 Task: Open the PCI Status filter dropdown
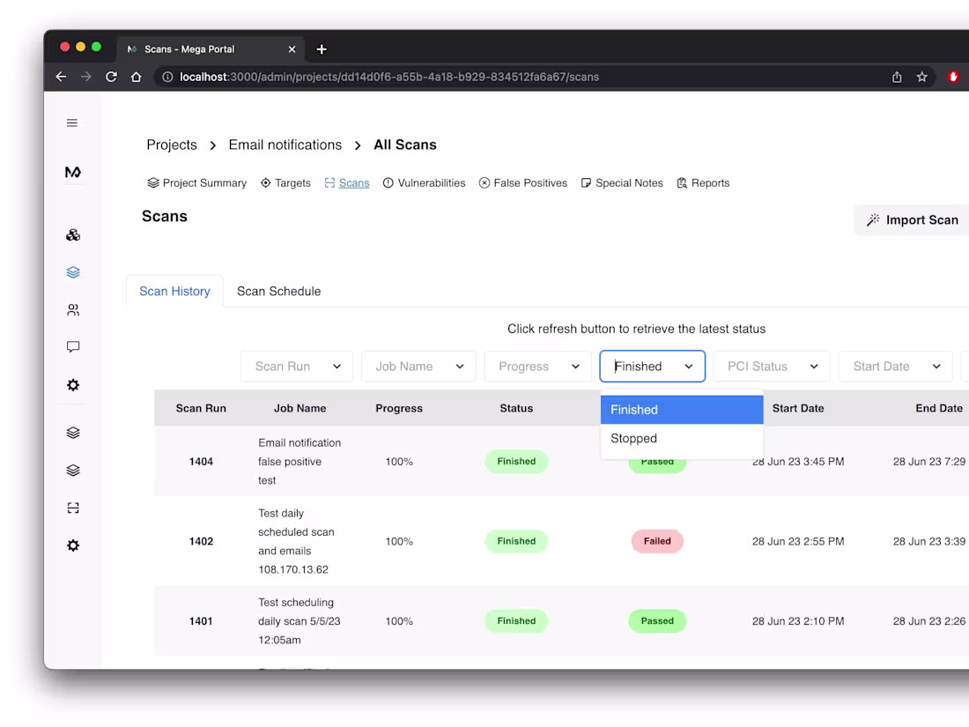point(771,366)
